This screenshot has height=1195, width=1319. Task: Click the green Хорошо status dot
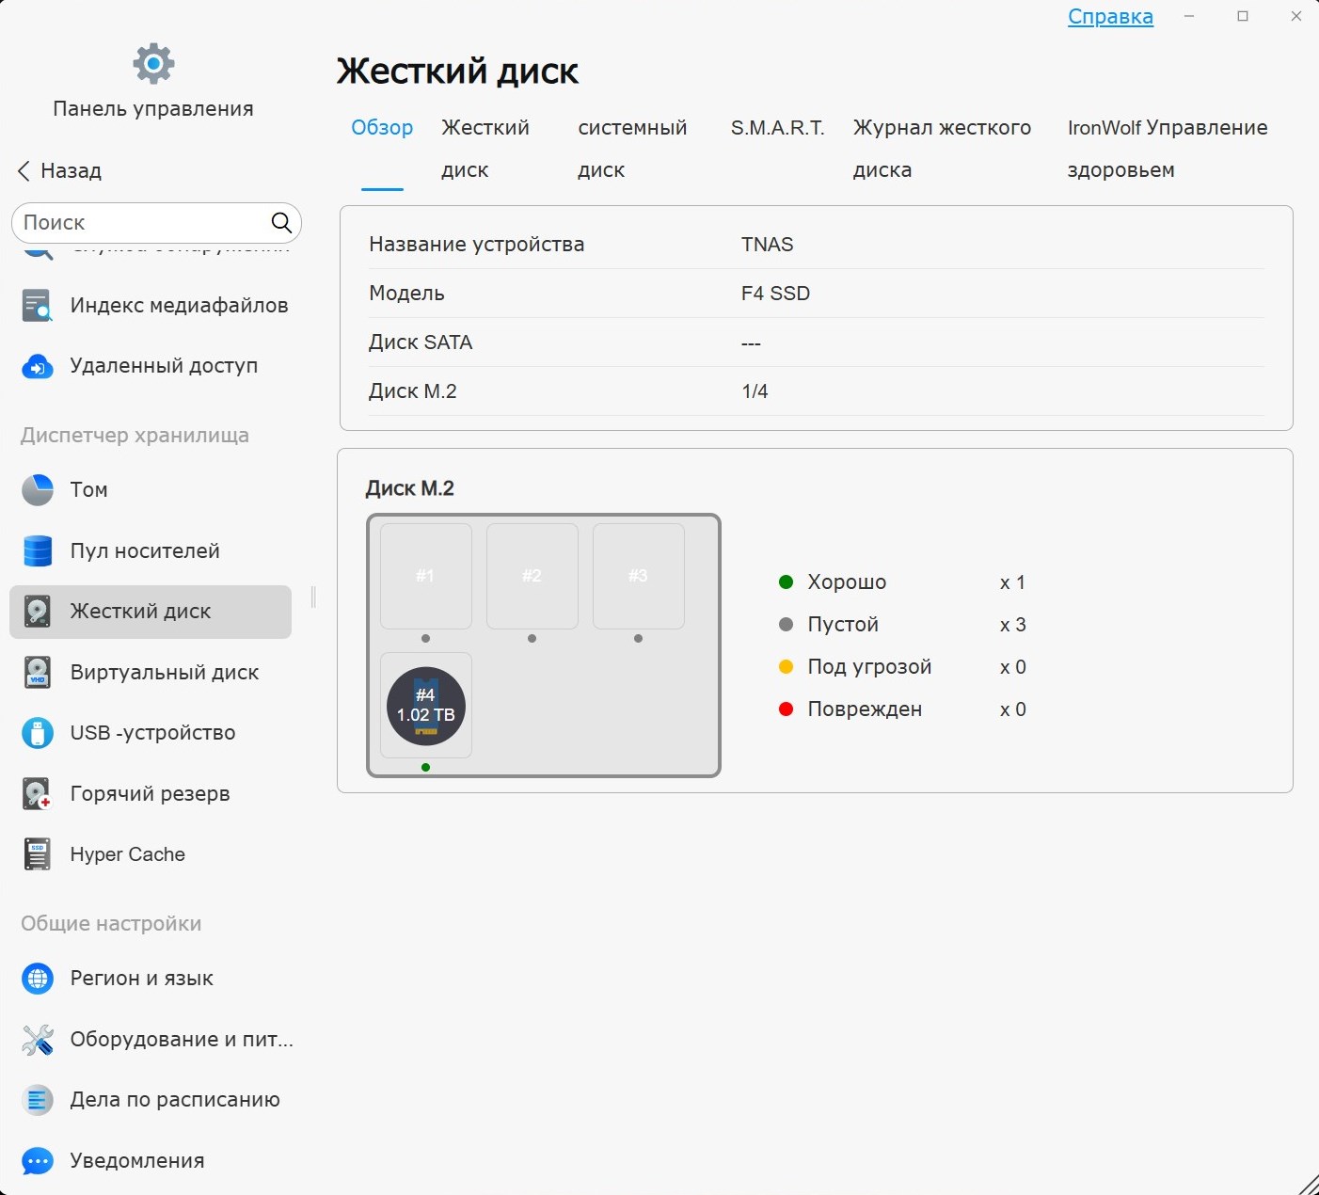(x=787, y=582)
